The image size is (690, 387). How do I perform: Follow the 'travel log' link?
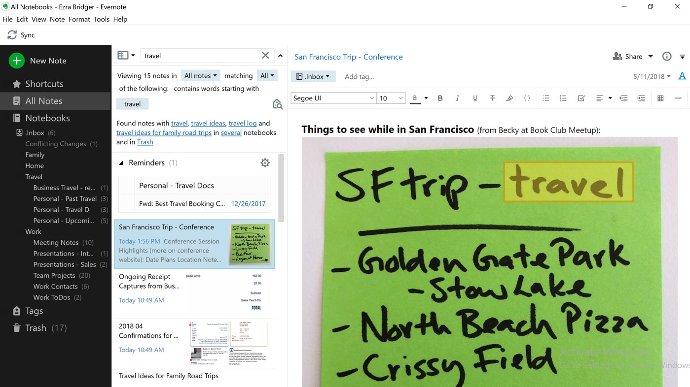click(x=243, y=123)
